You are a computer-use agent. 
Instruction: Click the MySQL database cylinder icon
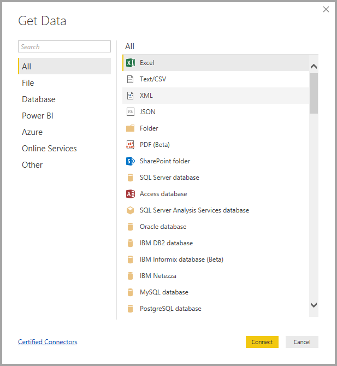[130, 292]
